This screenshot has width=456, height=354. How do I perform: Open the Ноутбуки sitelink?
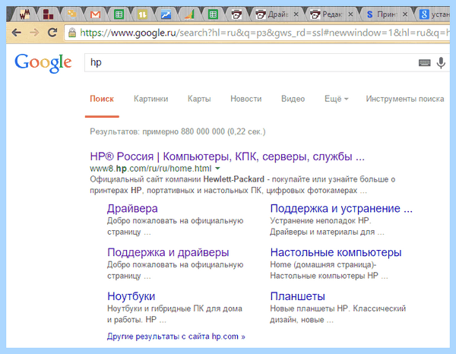tap(131, 296)
